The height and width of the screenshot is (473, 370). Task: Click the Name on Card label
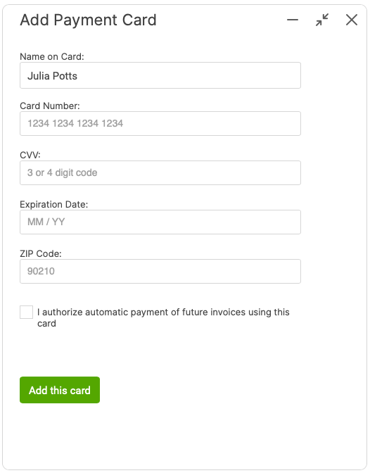[x=52, y=57]
